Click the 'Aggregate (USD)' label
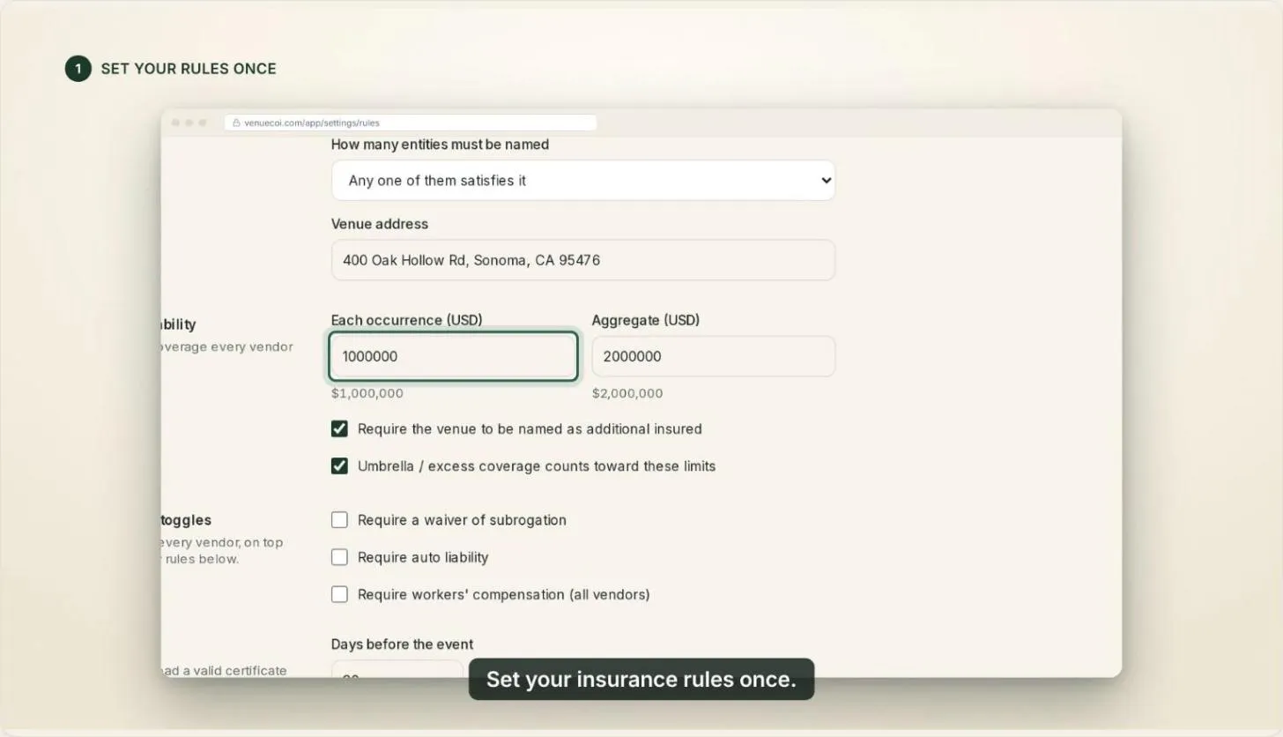 tap(646, 320)
